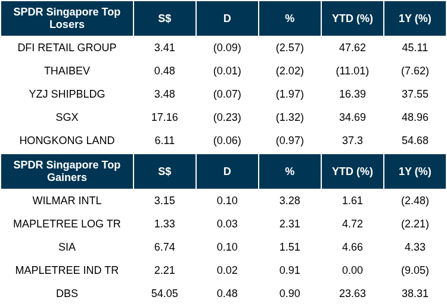This screenshot has width=447, height=306.
Task: Select the DBS stock name cell
Action: (67, 293)
